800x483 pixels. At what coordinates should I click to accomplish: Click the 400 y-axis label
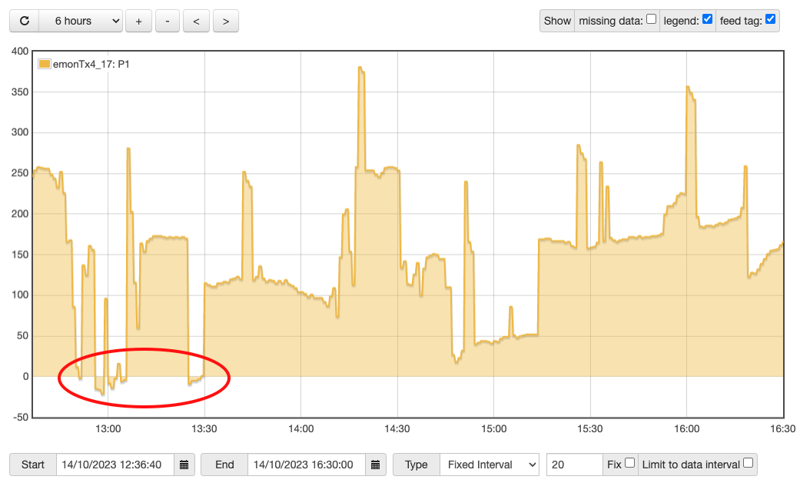(20, 51)
